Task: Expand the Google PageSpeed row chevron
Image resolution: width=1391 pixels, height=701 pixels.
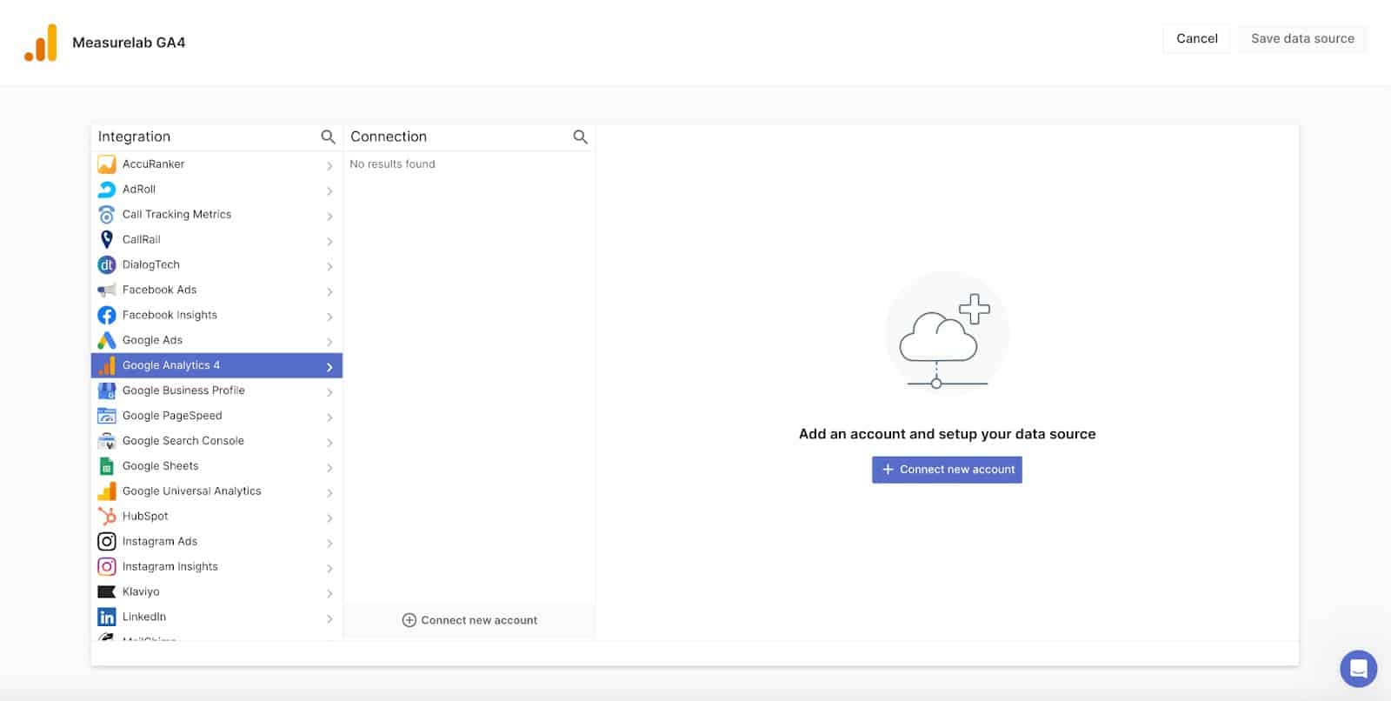Action: (x=329, y=417)
